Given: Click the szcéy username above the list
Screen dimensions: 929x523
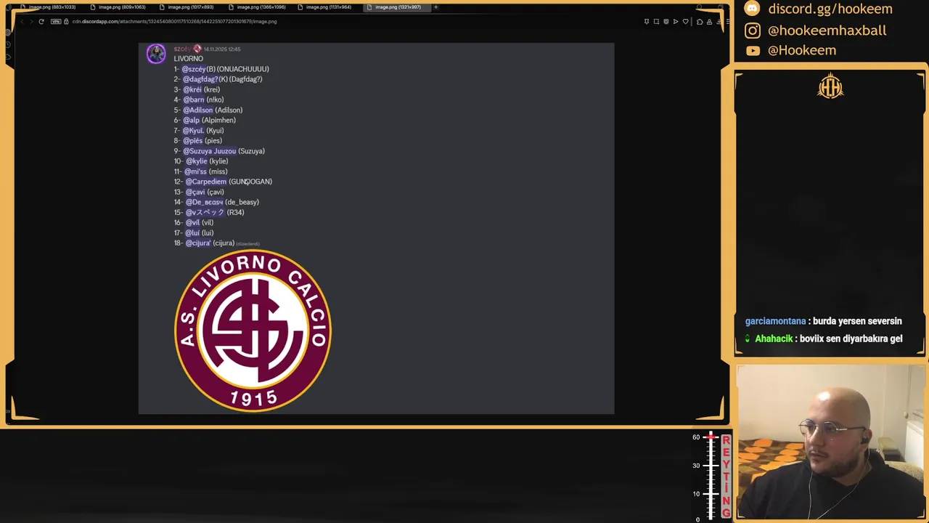Looking at the screenshot, I should coord(182,49).
